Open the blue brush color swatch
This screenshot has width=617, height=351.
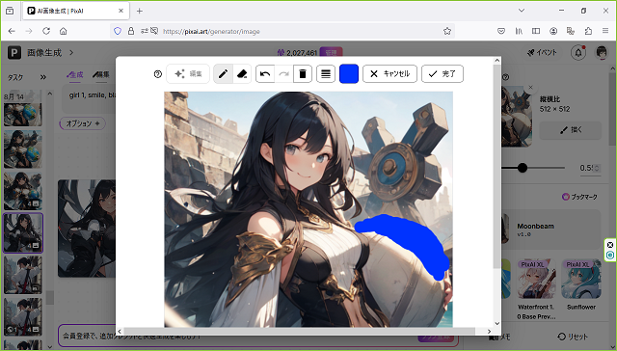click(349, 74)
